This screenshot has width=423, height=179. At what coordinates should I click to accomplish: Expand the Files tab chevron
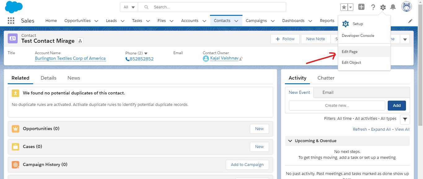[172, 21]
